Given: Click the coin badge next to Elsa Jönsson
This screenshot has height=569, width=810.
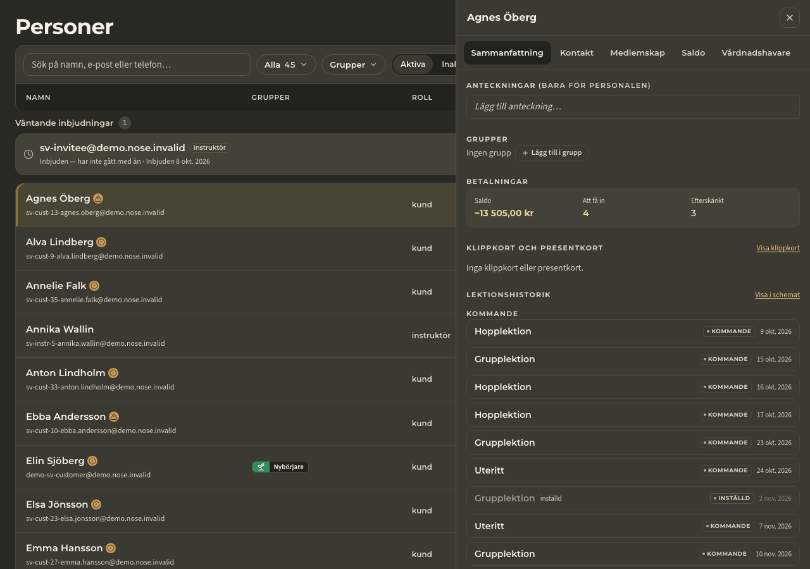Looking at the screenshot, I should 96,505.
